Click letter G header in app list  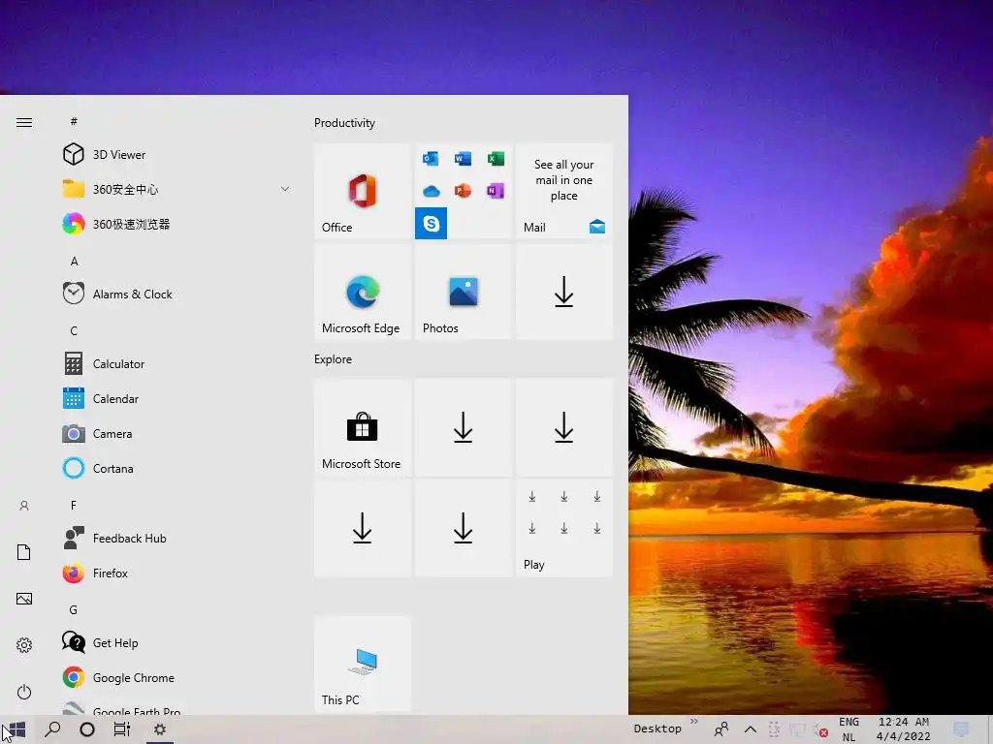pyautogui.click(x=74, y=610)
